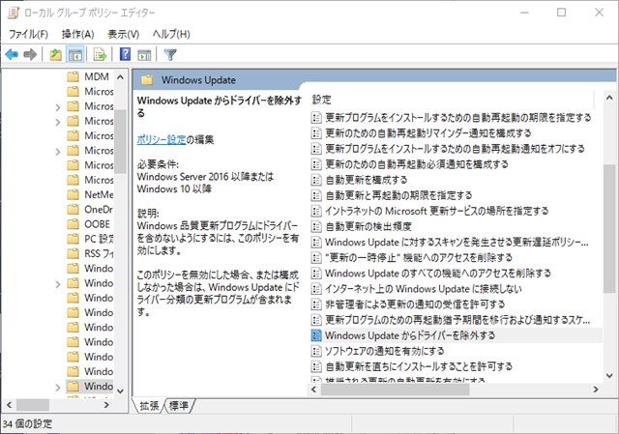Click settings list vertical scrollbar thumb
The width and height of the screenshot is (619, 434).
[x=609, y=229]
